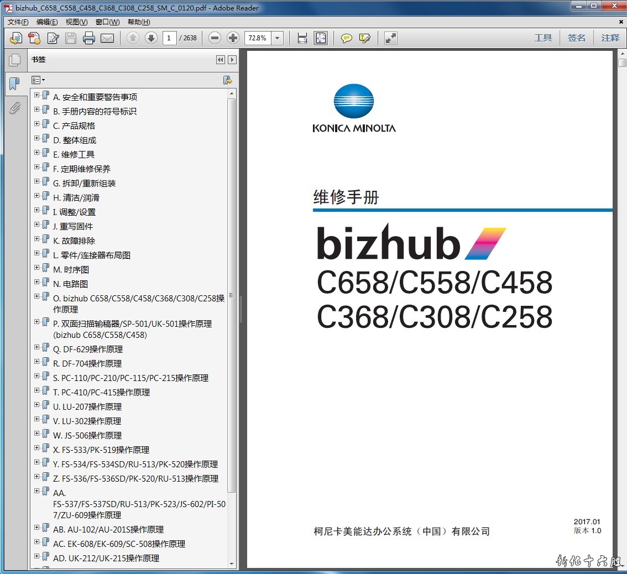Open the zoom percentage dropdown
The height and width of the screenshot is (574, 627).
[278, 38]
